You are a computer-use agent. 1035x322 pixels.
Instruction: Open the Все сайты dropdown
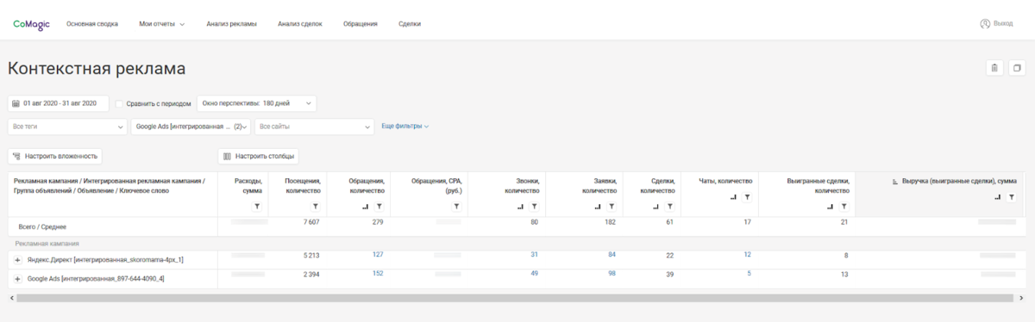(x=314, y=127)
